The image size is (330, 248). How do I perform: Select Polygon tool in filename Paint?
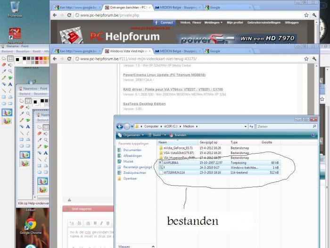pos(10,97)
